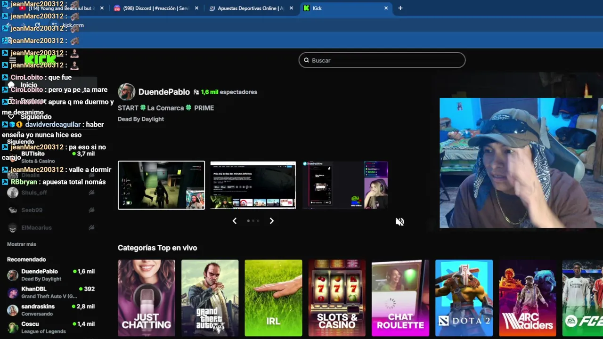Open the EA FC category card
The image size is (603, 339).
click(x=583, y=298)
